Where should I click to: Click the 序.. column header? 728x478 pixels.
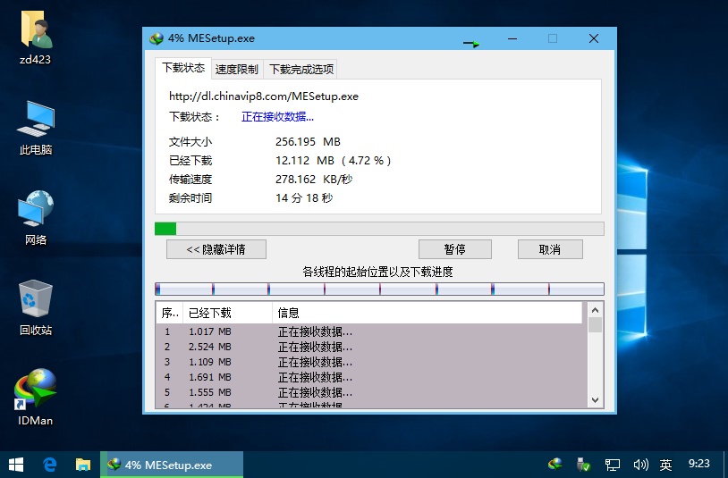pyautogui.click(x=170, y=313)
